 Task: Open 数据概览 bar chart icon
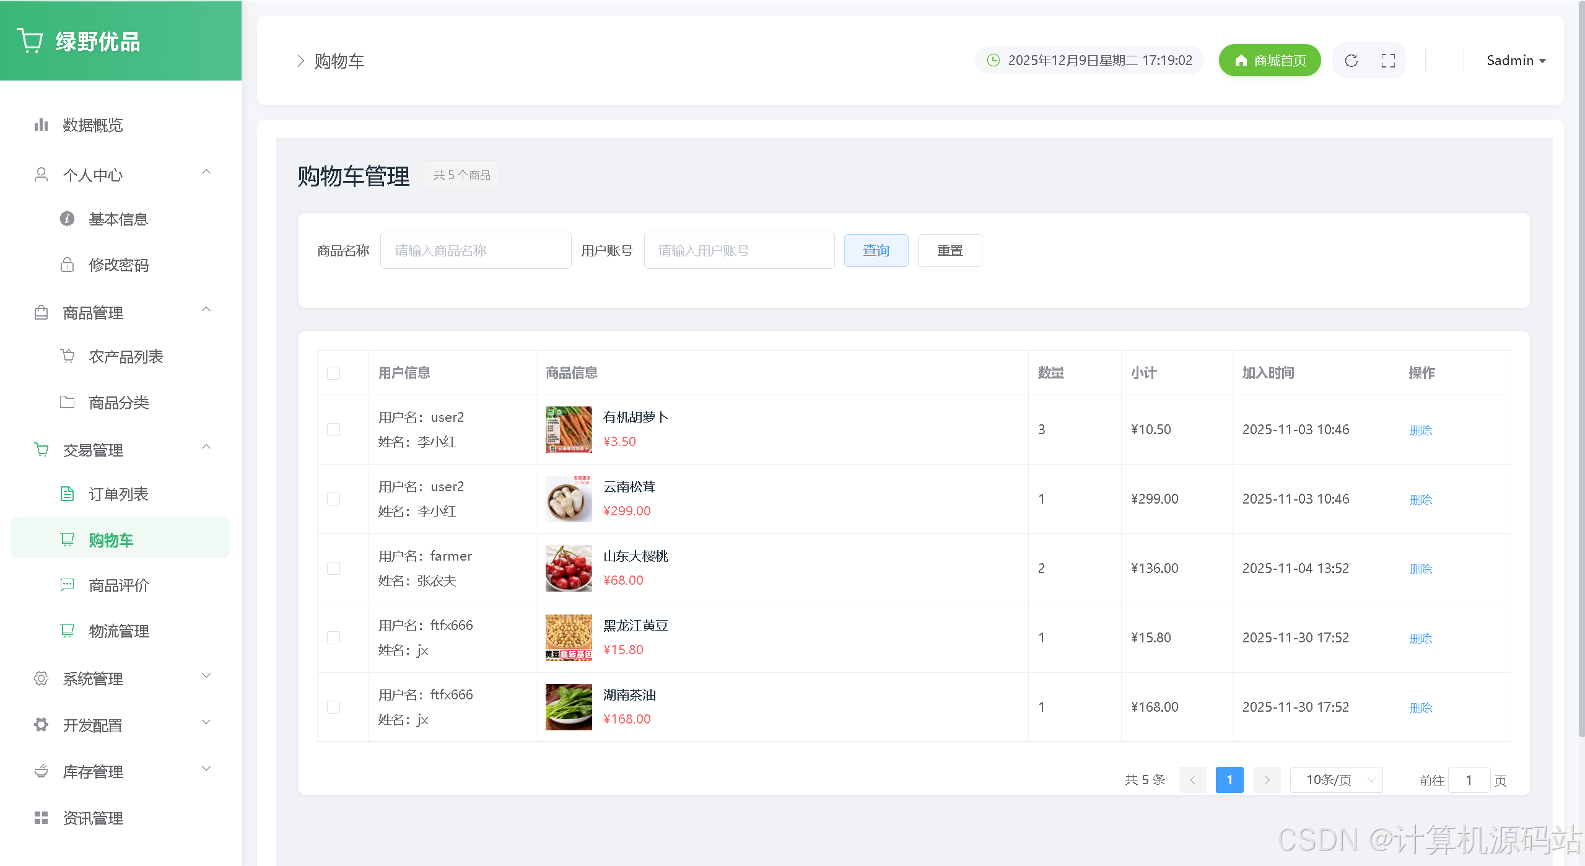pyautogui.click(x=41, y=125)
